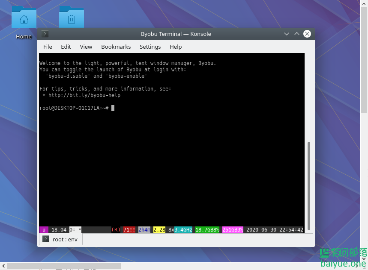The image size is (368, 270).
Task: Click the Konsole terminal vertical scrollbar
Action: coord(308,186)
